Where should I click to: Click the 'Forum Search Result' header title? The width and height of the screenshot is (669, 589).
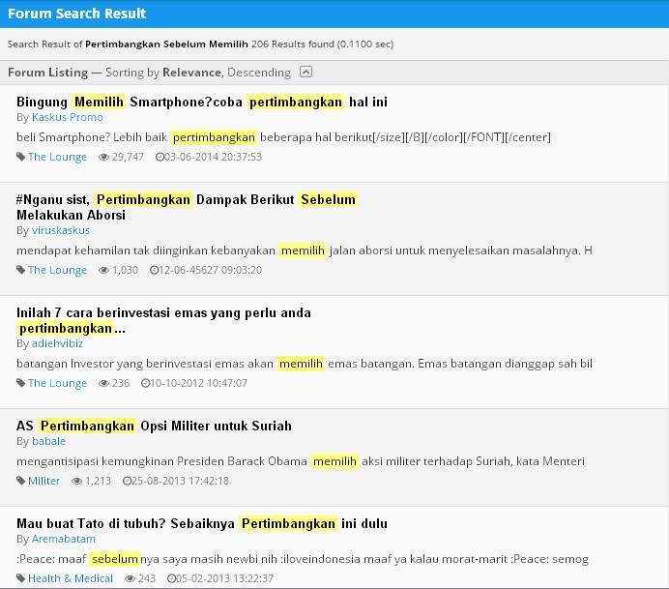pos(76,14)
